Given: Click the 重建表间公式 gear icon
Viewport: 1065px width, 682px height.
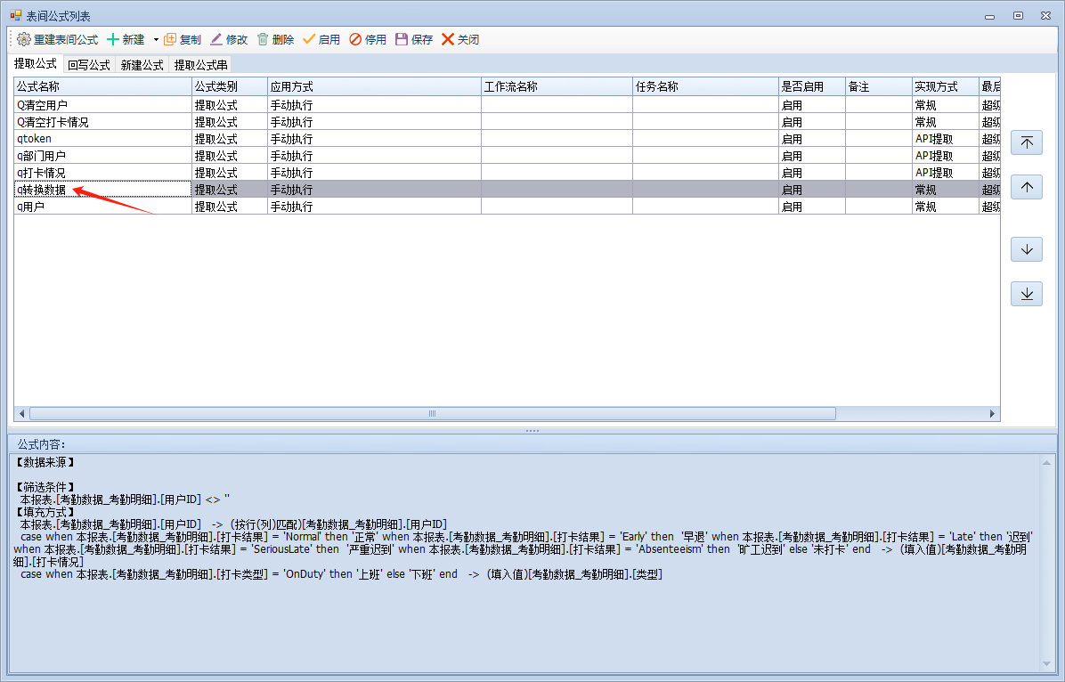Looking at the screenshot, I should (24, 39).
